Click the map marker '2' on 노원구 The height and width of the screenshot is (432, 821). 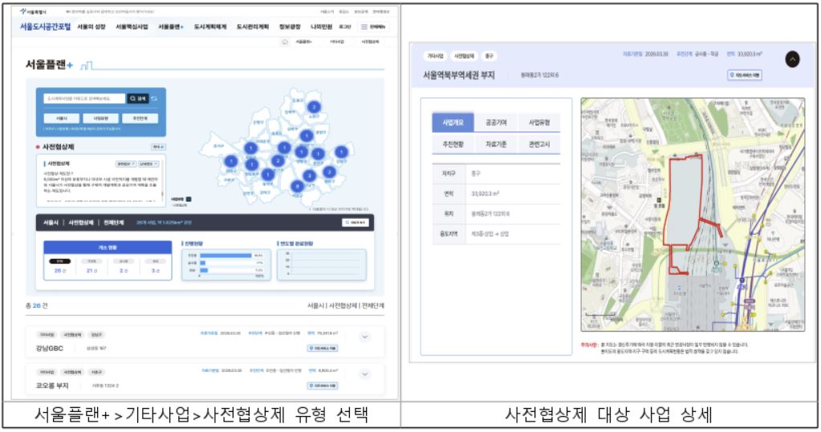pos(314,107)
